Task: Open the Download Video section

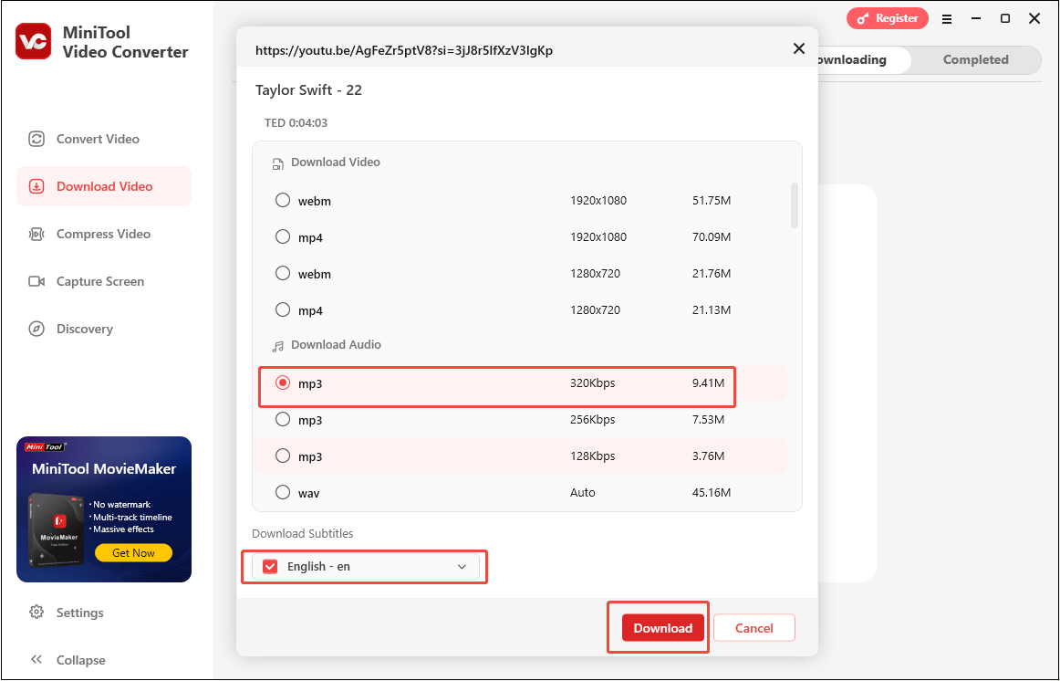Action: tap(104, 186)
